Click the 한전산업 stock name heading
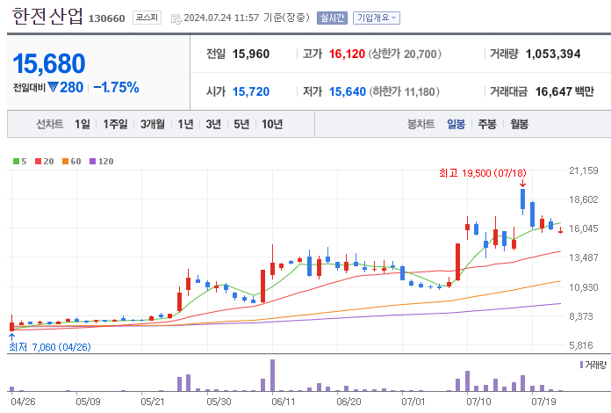Viewport: 611px width, 413px height. point(47,17)
